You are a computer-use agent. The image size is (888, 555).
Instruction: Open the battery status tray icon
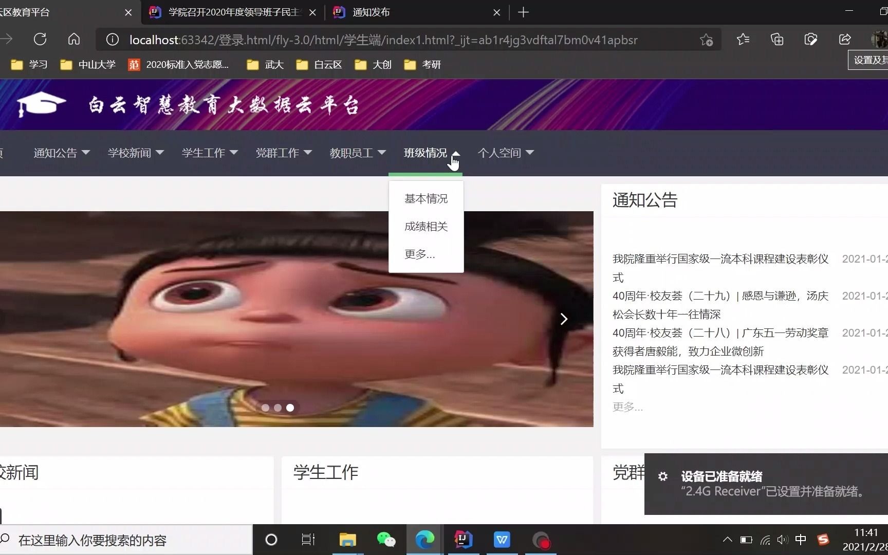click(746, 540)
